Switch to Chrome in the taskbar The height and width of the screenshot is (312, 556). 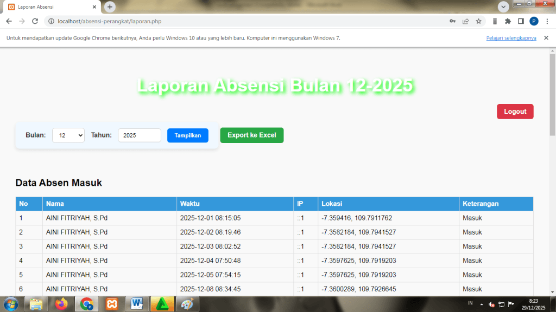pyautogui.click(x=86, y=304)
